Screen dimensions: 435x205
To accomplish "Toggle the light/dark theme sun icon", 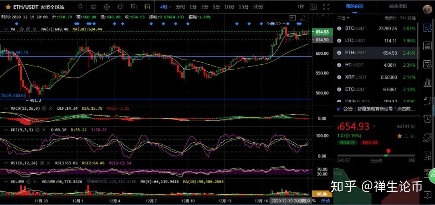I will tap(120, 7).
